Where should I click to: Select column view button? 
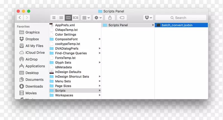coord(68,18)
